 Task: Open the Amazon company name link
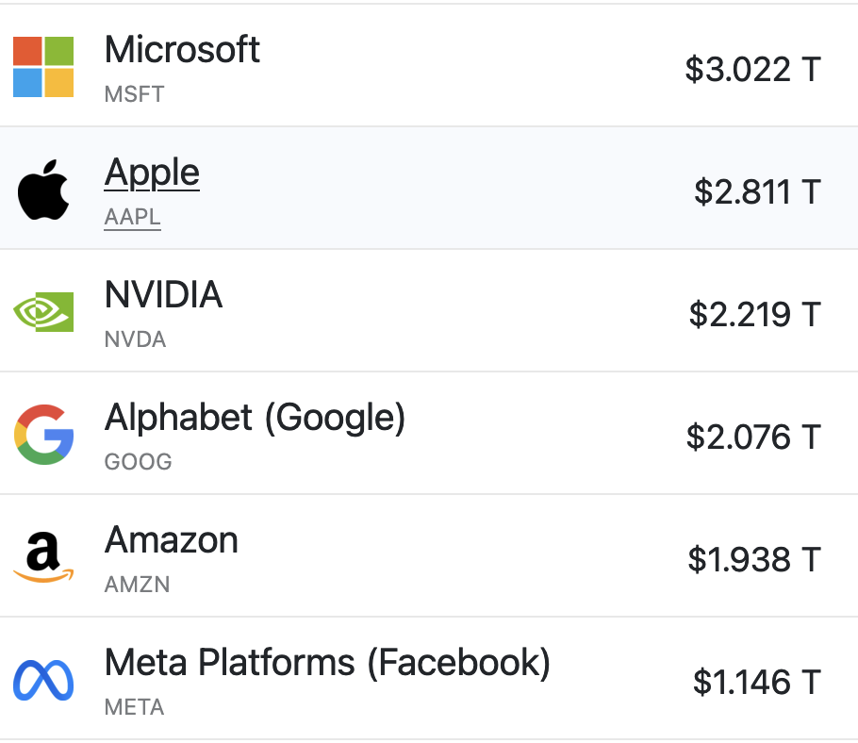[171, 540]
